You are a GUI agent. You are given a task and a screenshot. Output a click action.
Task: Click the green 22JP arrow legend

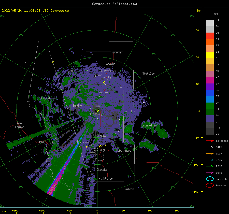coord(210,166)
